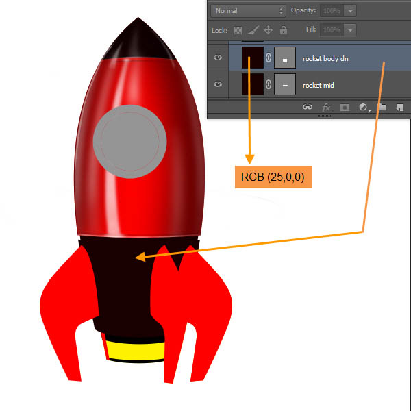Click the link layers icon in panel footer
The image size is (411, 411).
(x=308, y=108)
